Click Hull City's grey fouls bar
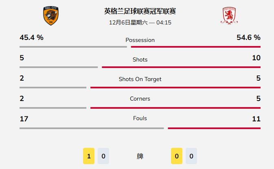 click(92, 128)
